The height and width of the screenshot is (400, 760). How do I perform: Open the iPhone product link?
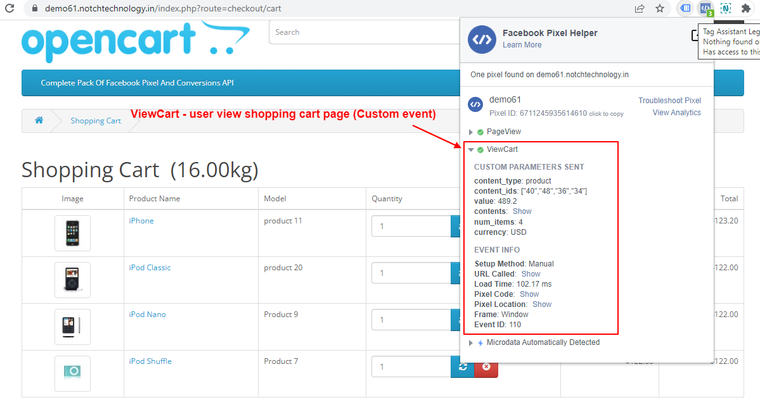pyautogui.click(x=141, y=220)
